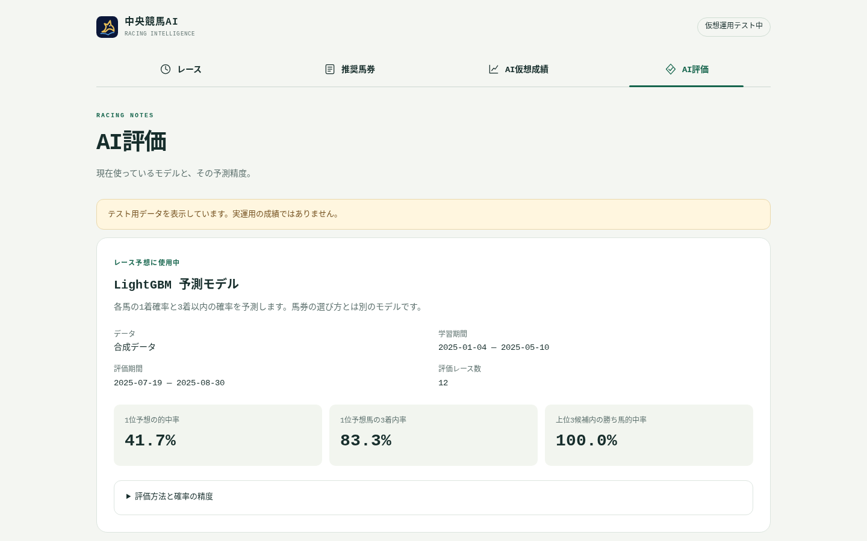Click the LightGBM 予測モデル heading
The height and width of the screenshot is (541, 867).
(x=176, y=284)
